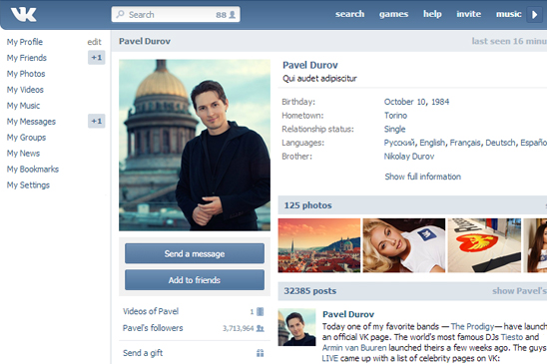Open Videos of Pavel link
547x364 pixels.
[151, 311]
